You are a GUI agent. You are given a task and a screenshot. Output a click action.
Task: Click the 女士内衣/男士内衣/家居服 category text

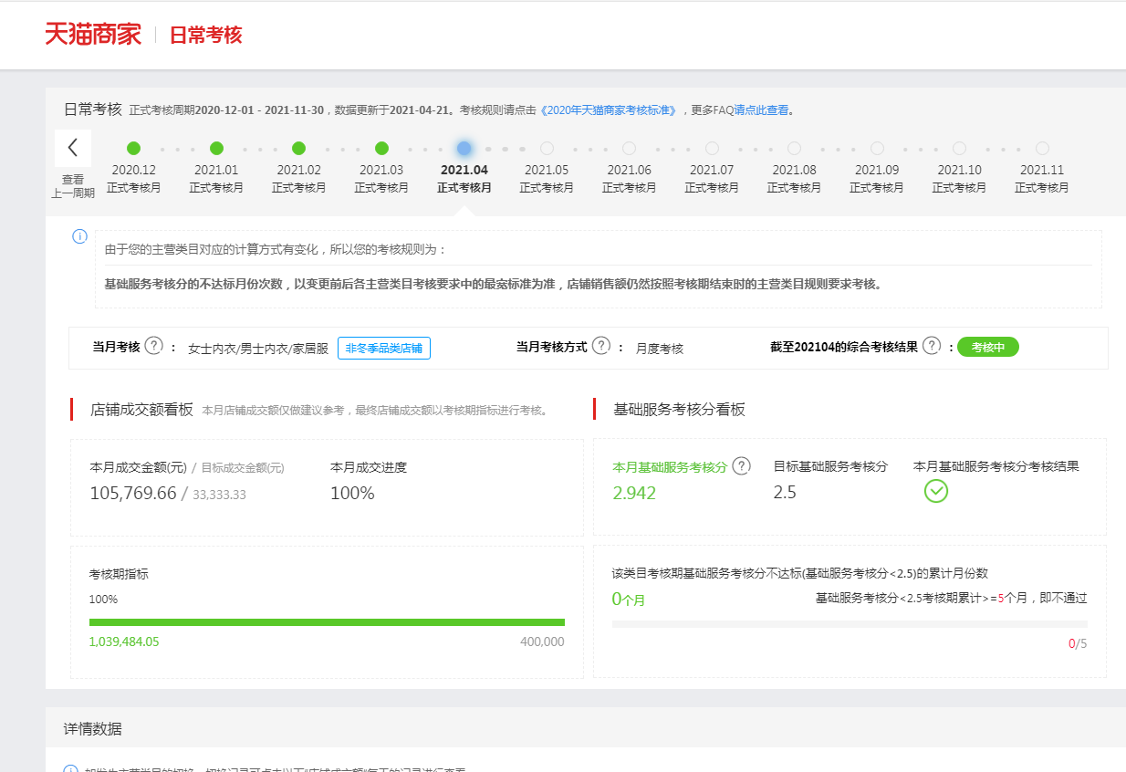[x=258, y=348]
